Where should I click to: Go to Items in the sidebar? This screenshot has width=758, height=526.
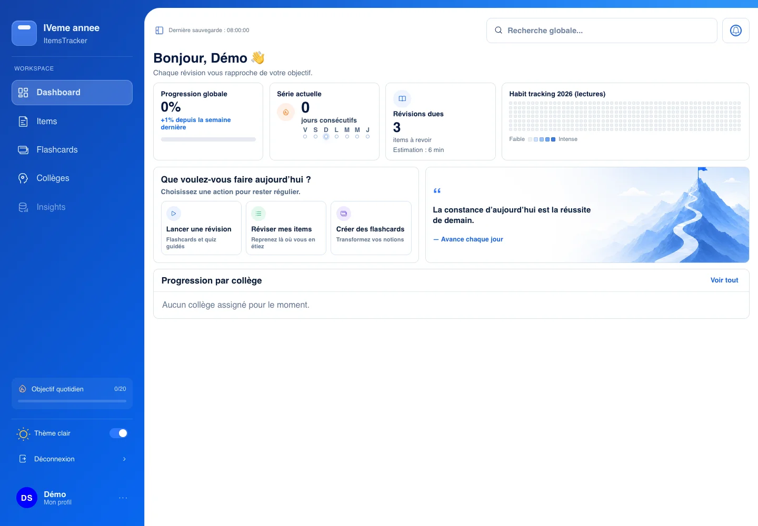pyautogui.click(x=72, y=122)
